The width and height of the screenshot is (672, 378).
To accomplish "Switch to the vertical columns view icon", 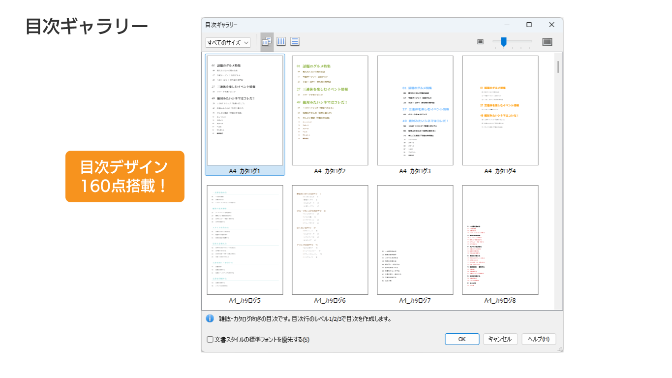I will pyautogui.click(x=281, y=42).
